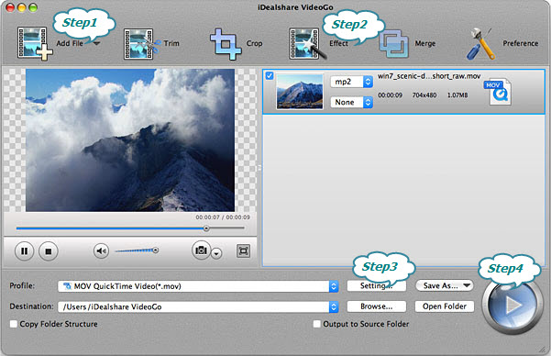This screenshot has width=551, height=356.
Task: Toggle fullscreen preview icon
Action: pyautogui.click(x=243, y=250)
